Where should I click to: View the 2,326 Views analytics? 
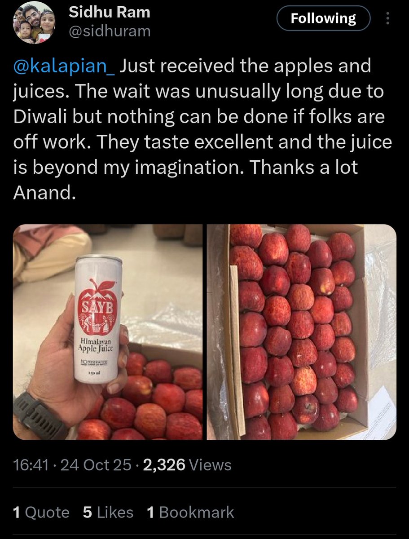click(x=187, y=465)
